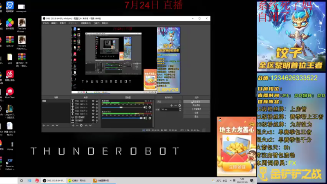
Task: Click the OBS preview canvas
Action: tap(126, 60)
